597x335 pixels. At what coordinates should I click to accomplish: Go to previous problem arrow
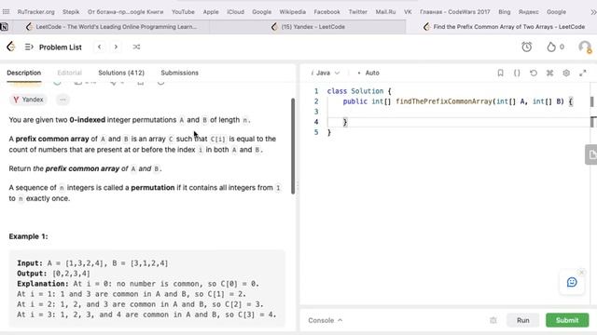100,47
